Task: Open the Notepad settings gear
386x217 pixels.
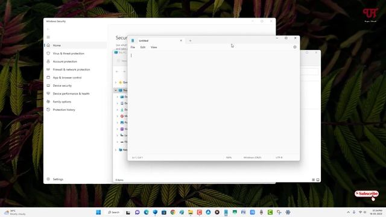Action: (x=295, y=47)
